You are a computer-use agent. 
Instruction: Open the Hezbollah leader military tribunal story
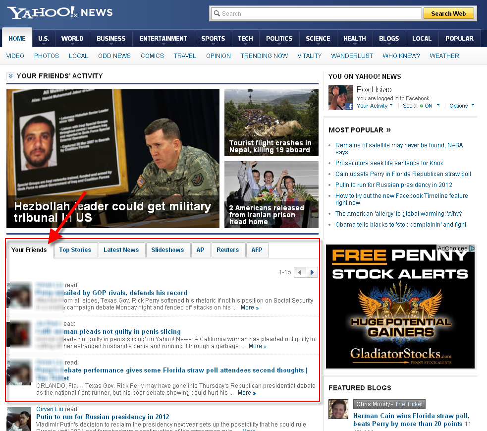(x=113, y=159)
